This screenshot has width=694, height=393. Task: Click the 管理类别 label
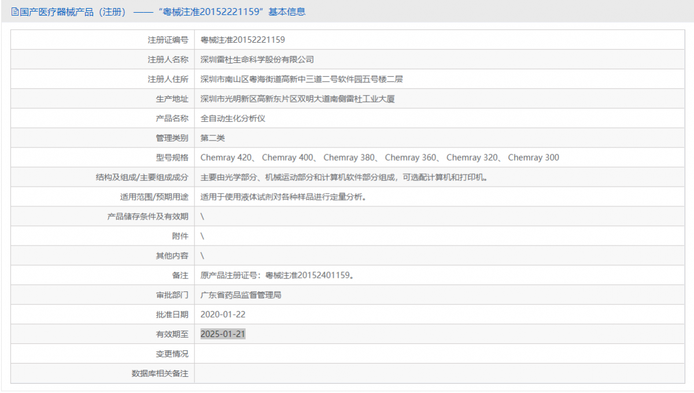click(x=172, y=138)
